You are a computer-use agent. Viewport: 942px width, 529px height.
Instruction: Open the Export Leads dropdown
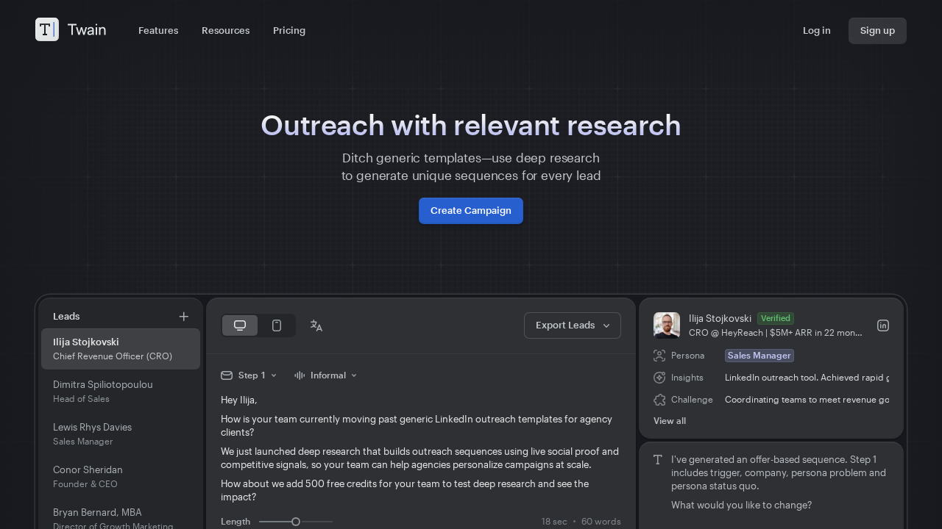[572, 325]
